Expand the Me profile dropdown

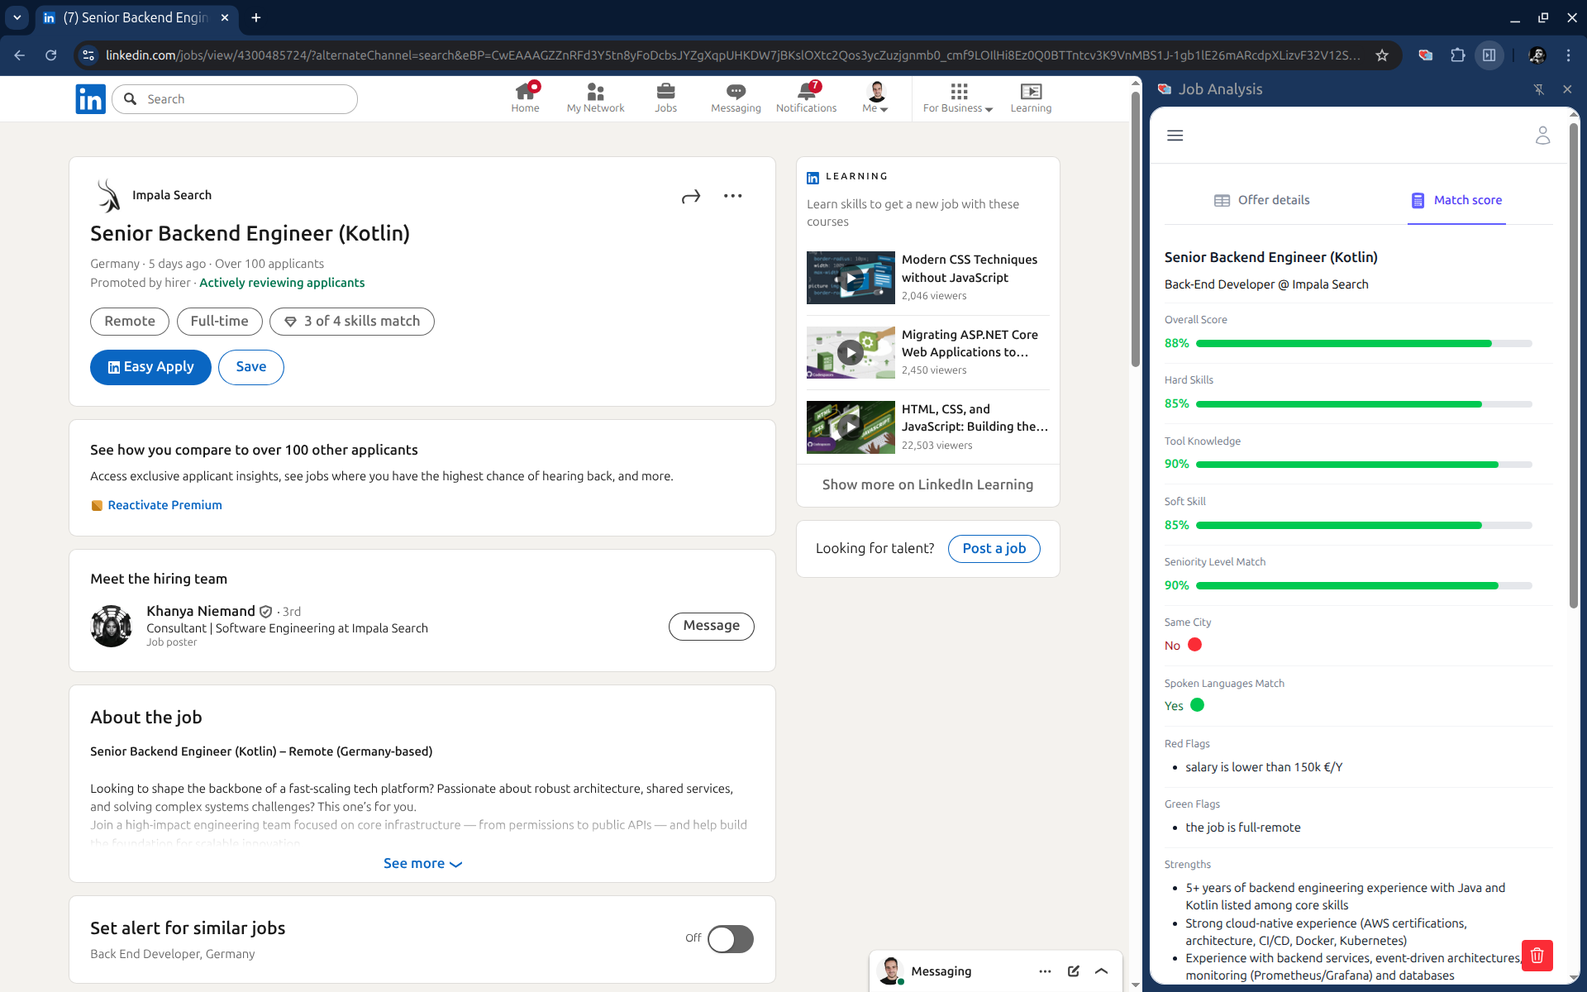pos(875,98)
